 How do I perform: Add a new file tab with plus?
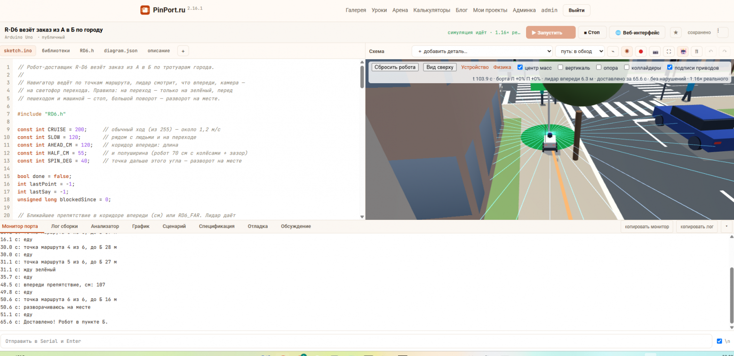click(x=183, y=51)
